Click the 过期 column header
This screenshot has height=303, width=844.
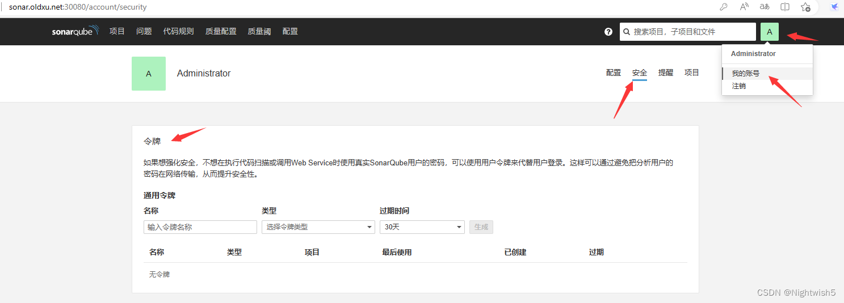click(x=597, y=252)
